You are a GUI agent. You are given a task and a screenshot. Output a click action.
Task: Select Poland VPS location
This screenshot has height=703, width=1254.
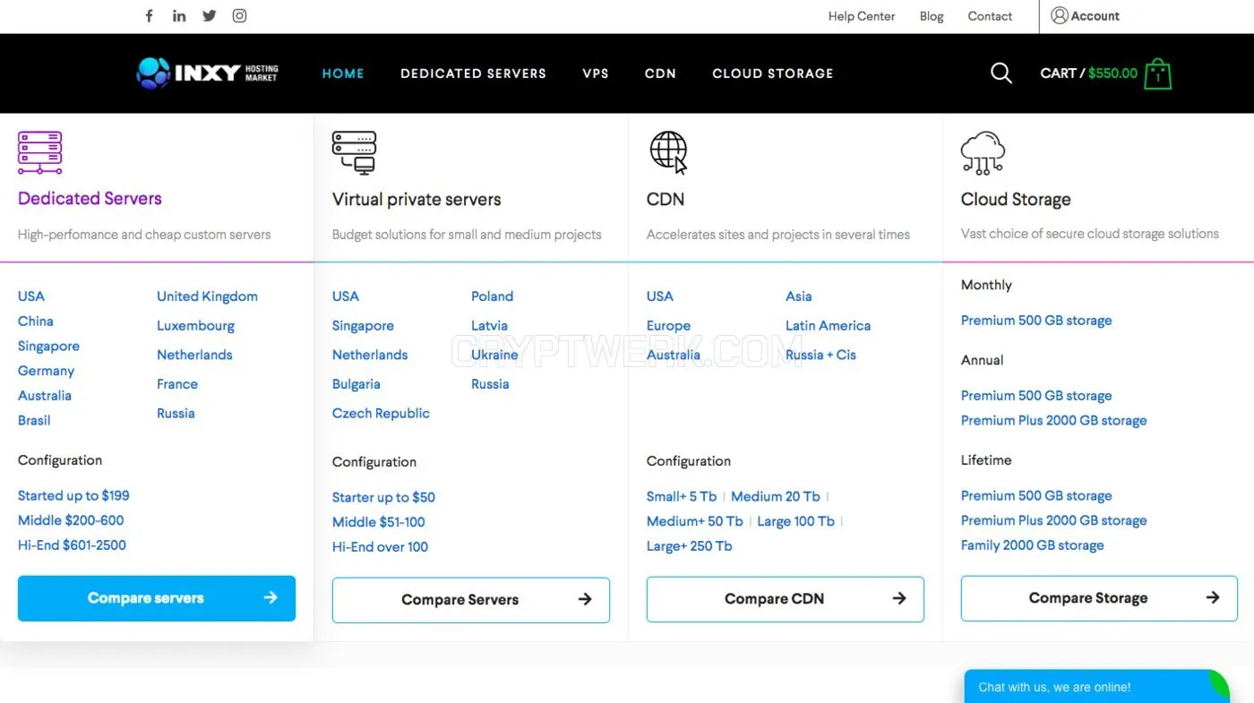(x=492, y=296)
